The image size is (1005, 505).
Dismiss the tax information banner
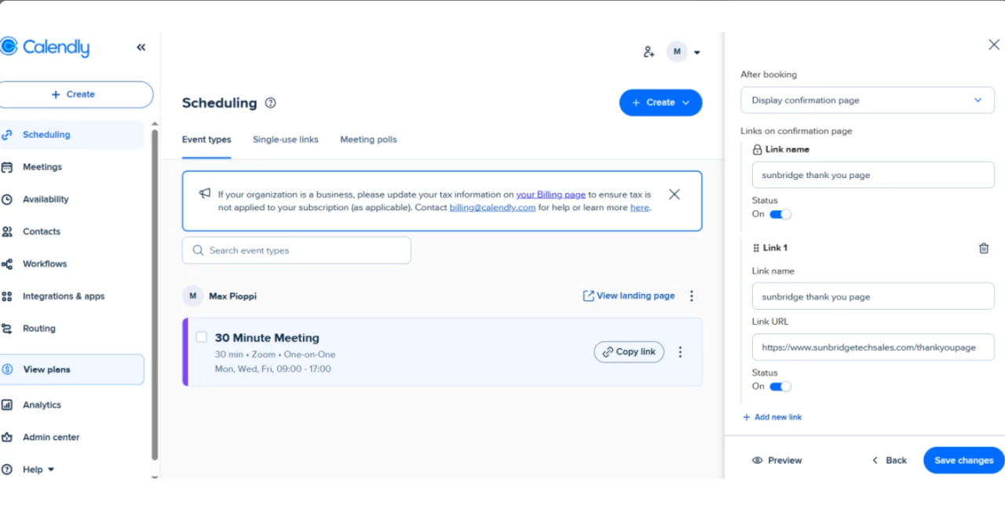[674, 194]
